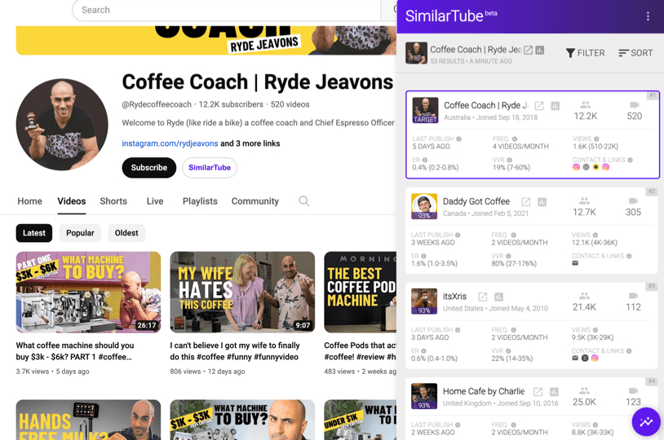Open the SimilarTube panel three-dot menu
Viewport: 664px width, 440px height.
pyautogui.click(x=648, y=16)
